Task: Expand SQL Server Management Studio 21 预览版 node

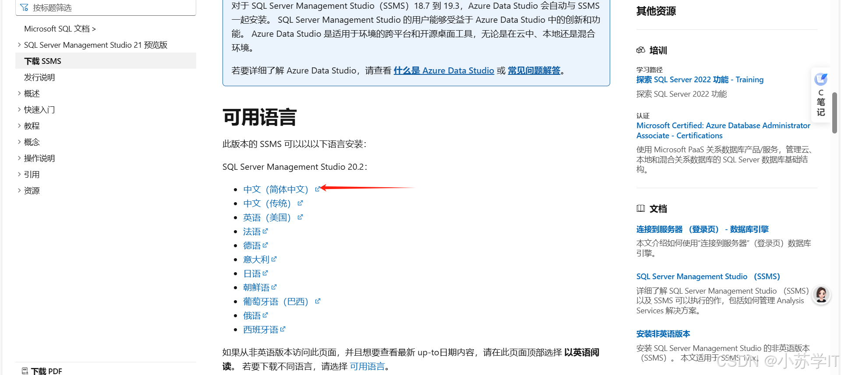Action: point(19,45)
